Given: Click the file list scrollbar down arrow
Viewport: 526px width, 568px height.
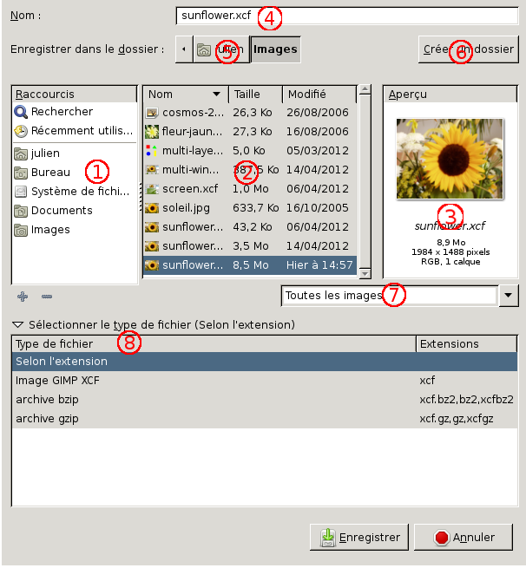Looking at the screenshot, I should click(365, 273).
